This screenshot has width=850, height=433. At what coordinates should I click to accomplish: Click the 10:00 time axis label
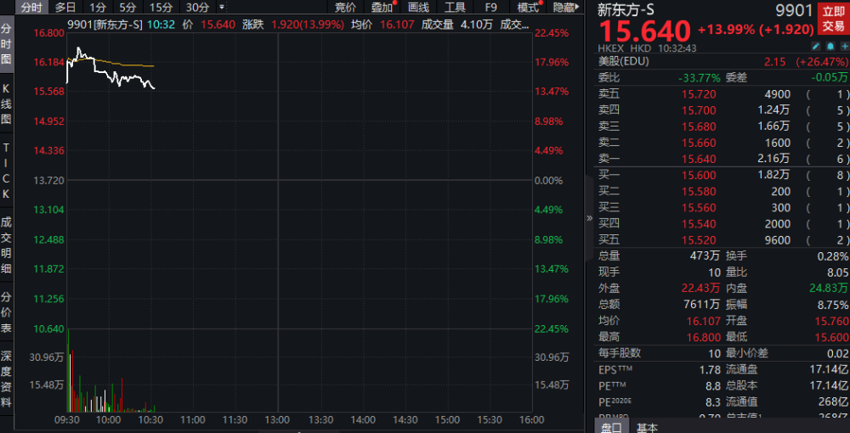[109, 420]
